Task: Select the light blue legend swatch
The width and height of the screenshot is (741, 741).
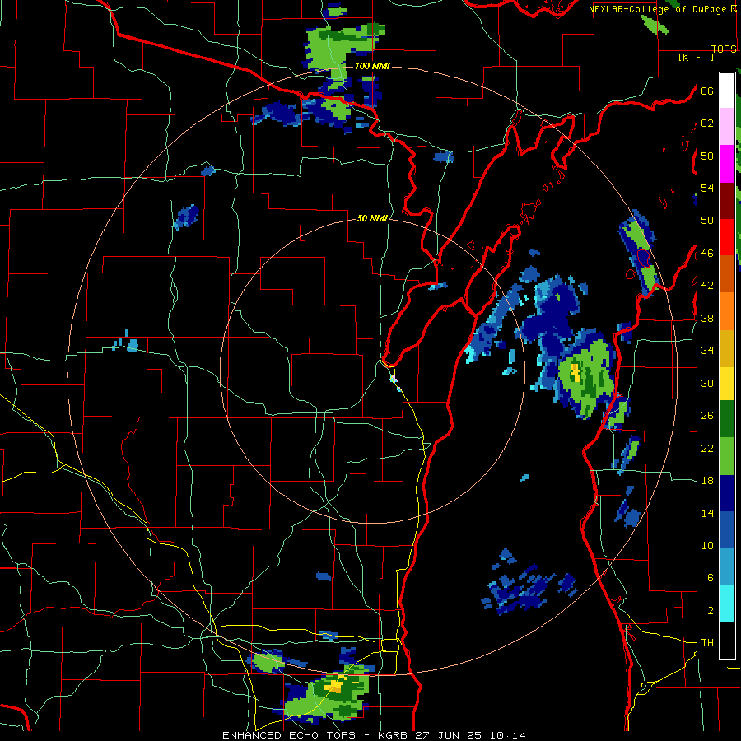Action: tap(727, 566)
